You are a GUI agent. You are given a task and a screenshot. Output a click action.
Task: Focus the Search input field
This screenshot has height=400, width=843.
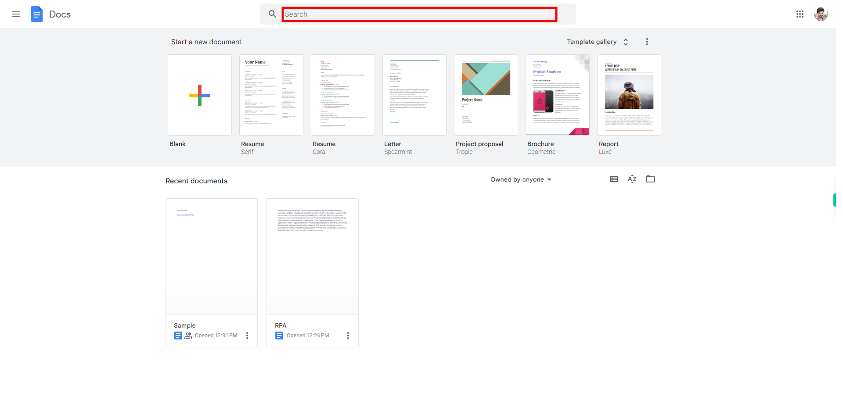pos(419,14)
